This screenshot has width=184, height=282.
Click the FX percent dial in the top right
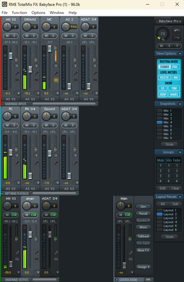click(x=163, y=34)
